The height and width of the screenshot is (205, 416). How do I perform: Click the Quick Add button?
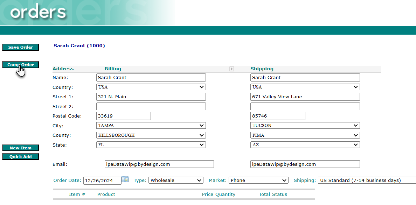tap(20, 157)
